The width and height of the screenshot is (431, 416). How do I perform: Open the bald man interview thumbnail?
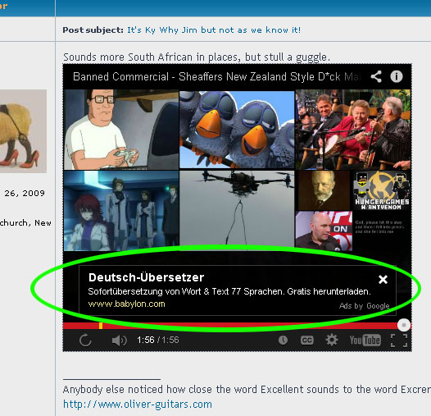[x=324, y=231]
